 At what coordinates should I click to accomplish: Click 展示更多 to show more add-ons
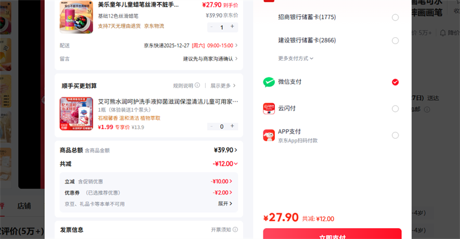pyautogui.click(x=223, y=85)
